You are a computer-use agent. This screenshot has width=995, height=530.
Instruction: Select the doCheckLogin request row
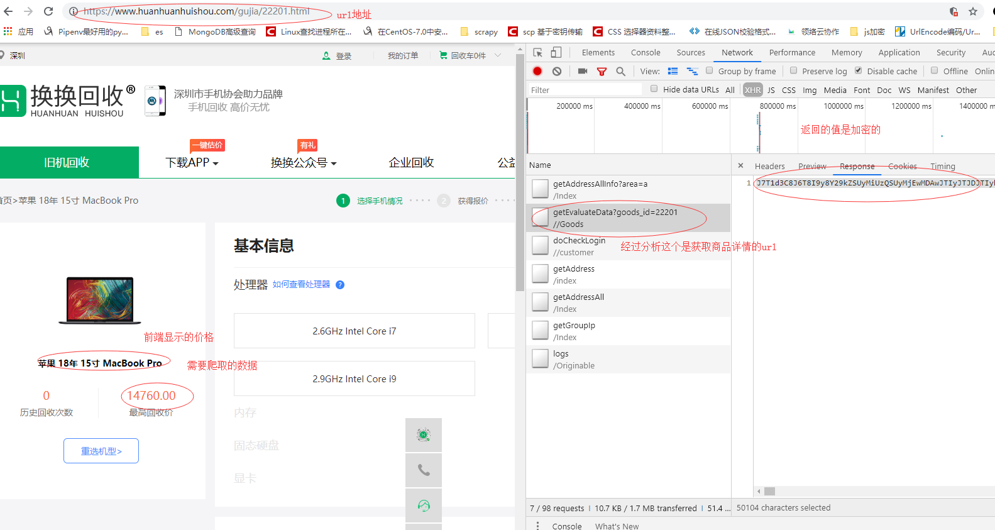pyautogui.click(x=629, y=246)
